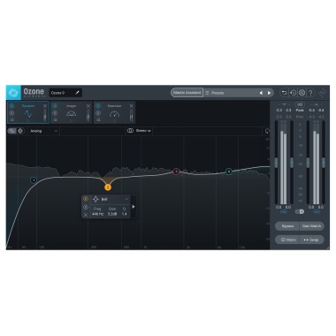Select the pink EQ band node 3
336x336 pixels.
[x=176, y=172]
